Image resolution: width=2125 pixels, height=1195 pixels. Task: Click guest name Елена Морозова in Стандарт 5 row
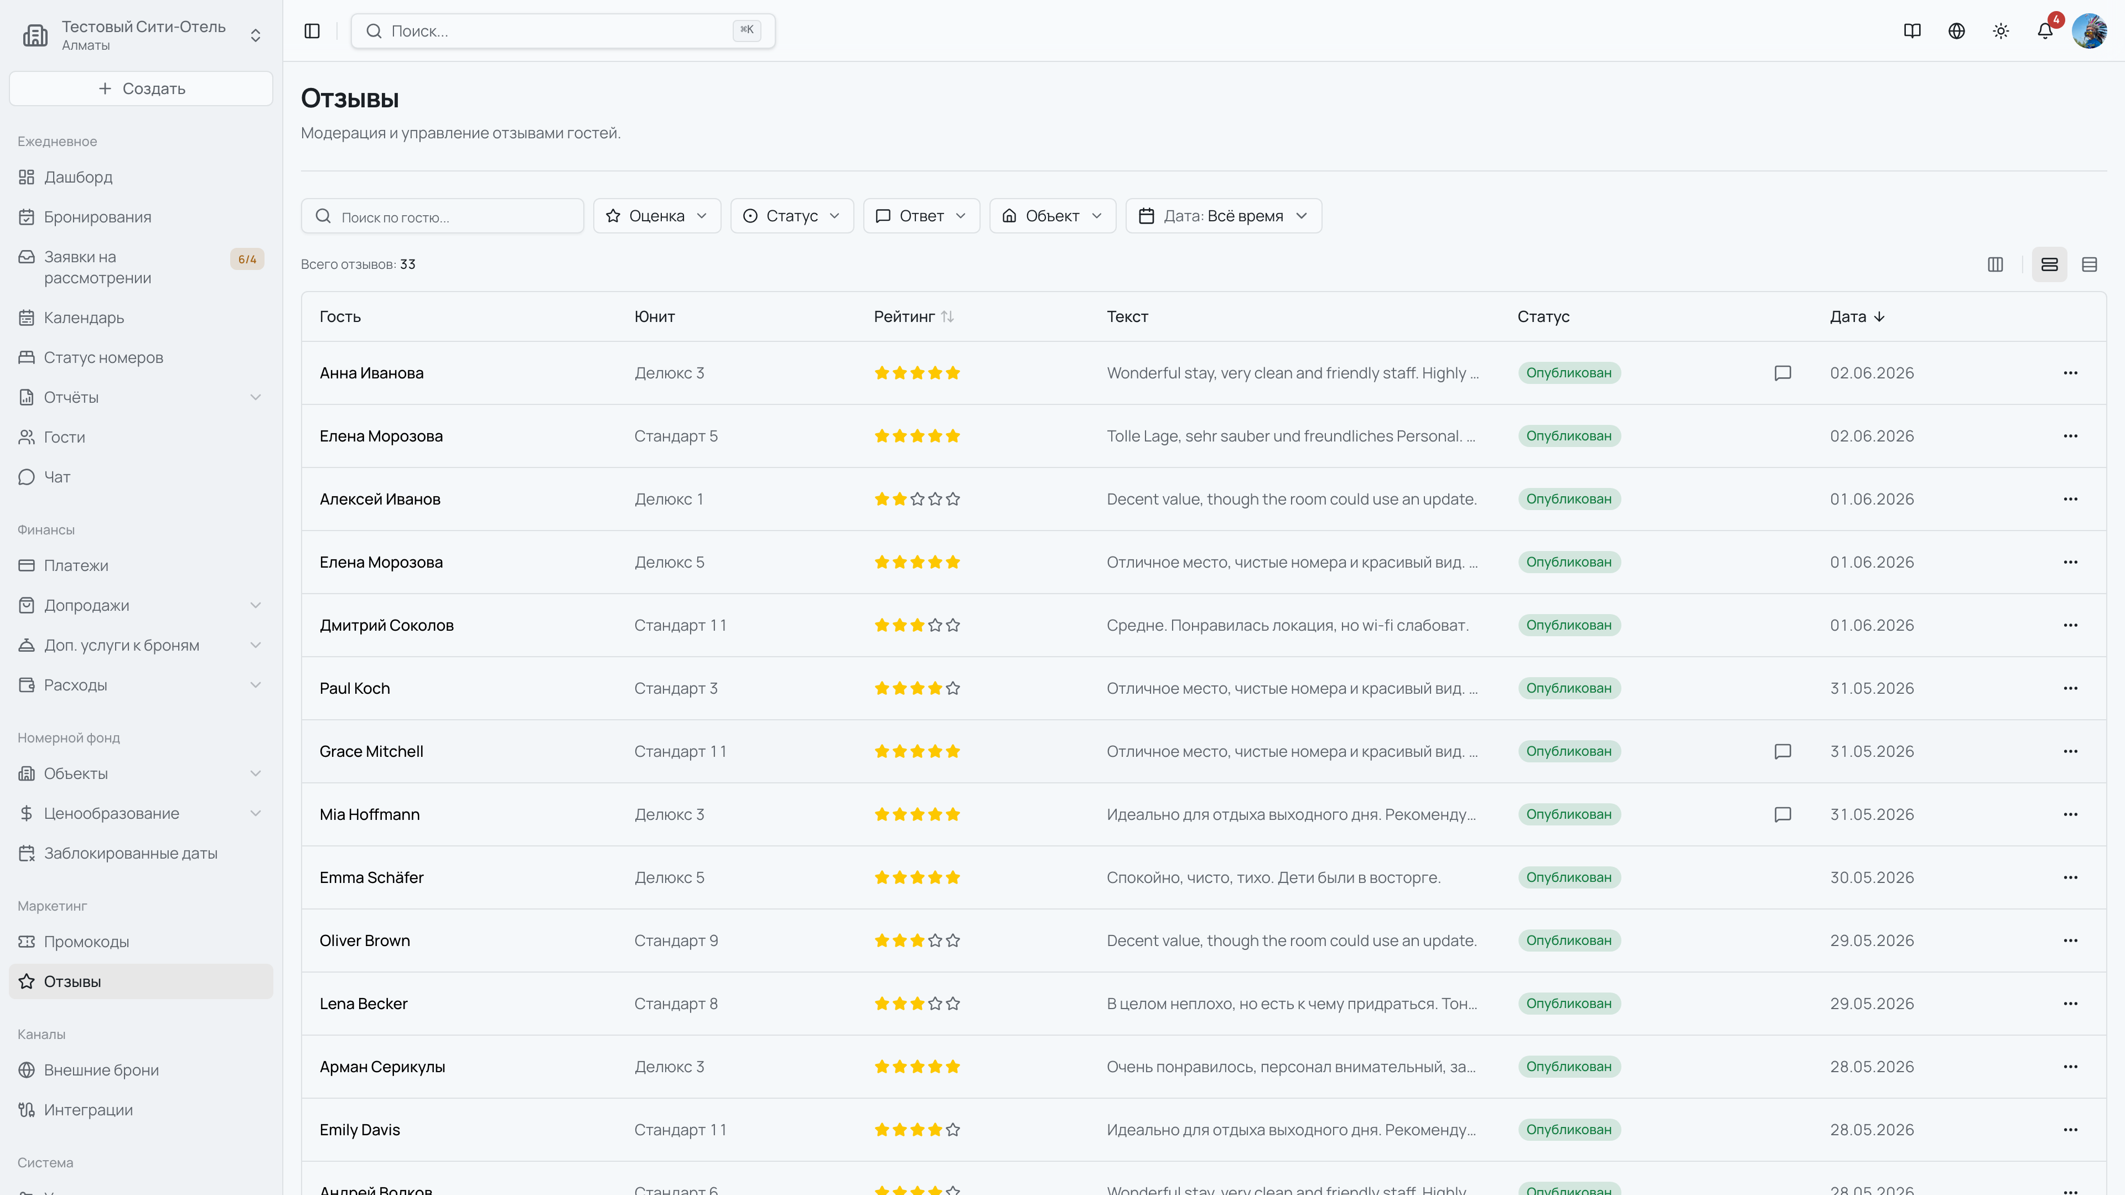[381, 437]
